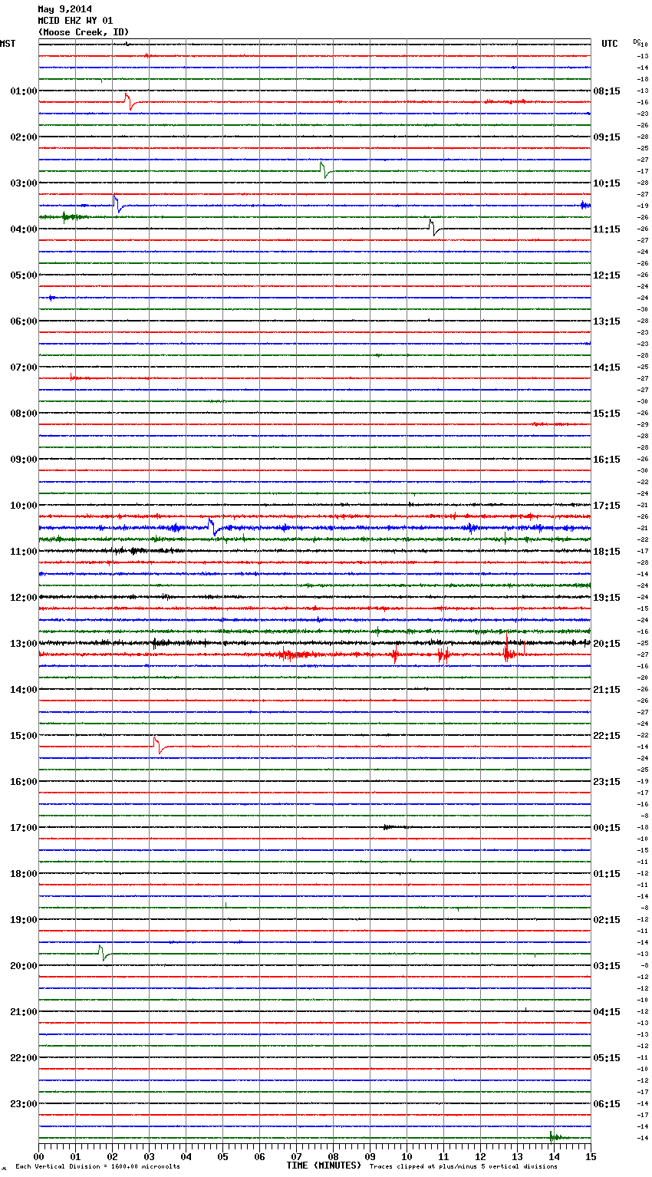Select the 21:00 MST row label
Image resolution: width=652 pixels, height=1177 pixels.
[24, 1011]
